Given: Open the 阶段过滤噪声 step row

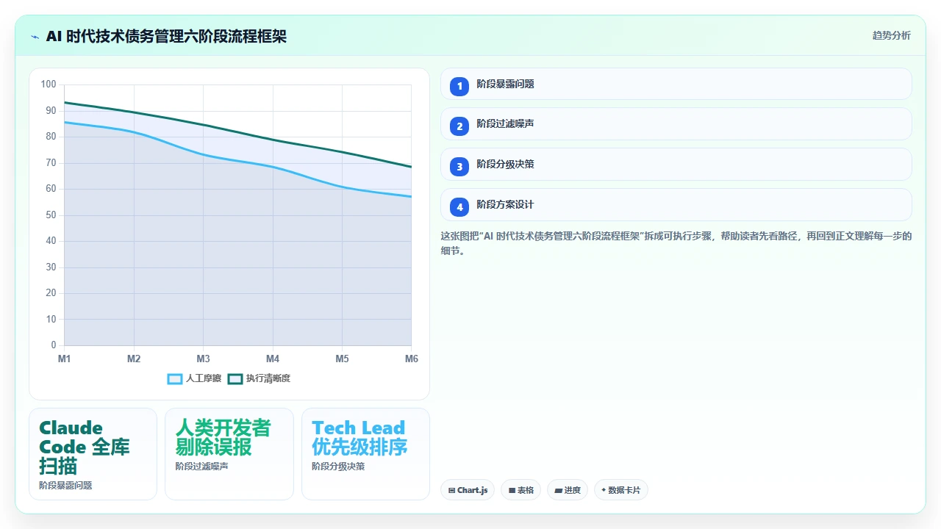Looking at the screenshot, I should (x=676, y=123).
